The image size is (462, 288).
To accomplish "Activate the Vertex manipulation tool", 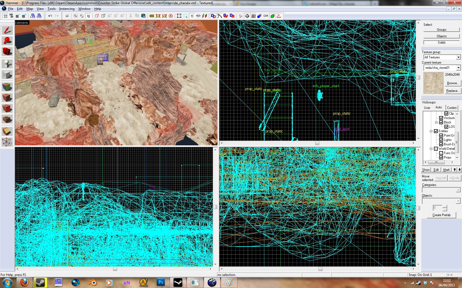I will tap(7, 142).
